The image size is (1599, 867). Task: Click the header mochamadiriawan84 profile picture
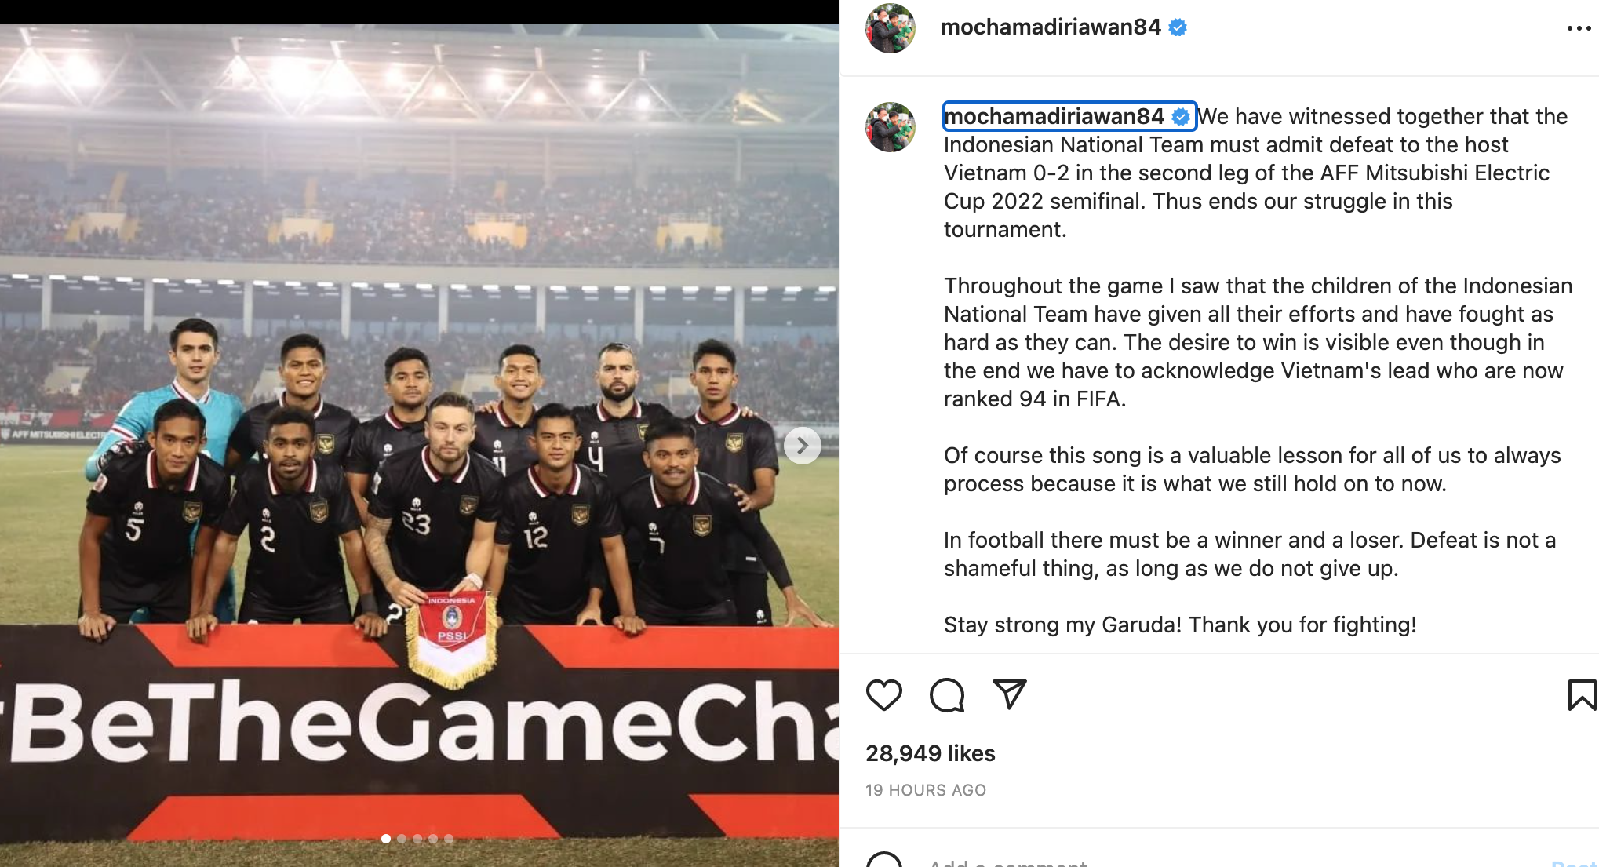point(891,28)
